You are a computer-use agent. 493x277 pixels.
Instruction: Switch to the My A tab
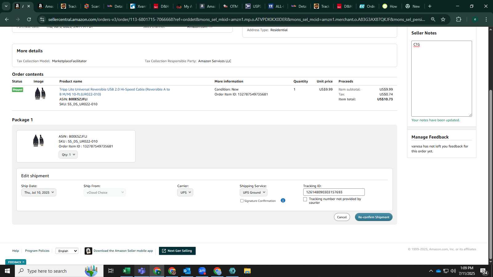[184, 6]
